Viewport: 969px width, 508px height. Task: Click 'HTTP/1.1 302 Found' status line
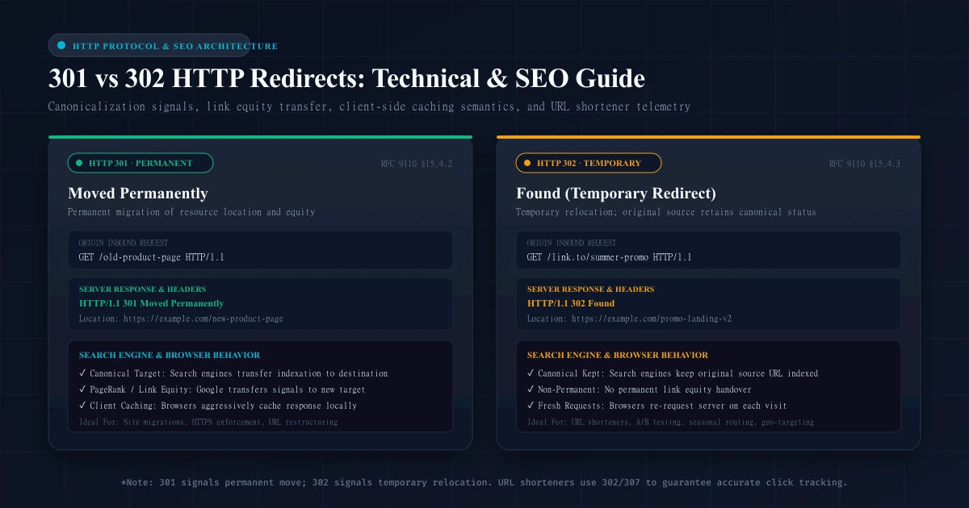(571, 303)
